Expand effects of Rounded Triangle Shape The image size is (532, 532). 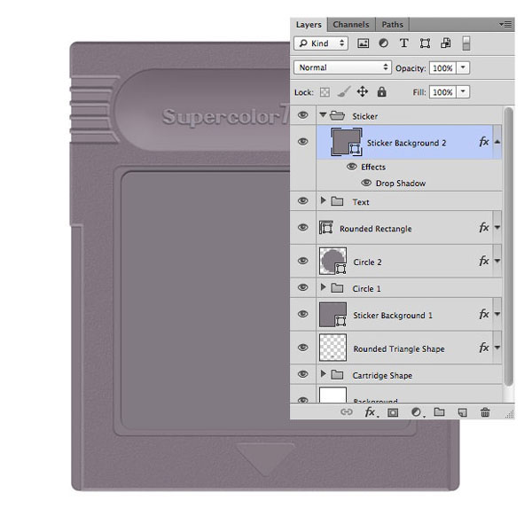tap(497, 348)
